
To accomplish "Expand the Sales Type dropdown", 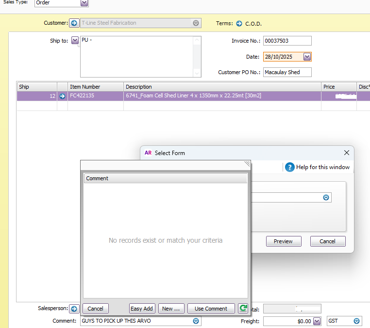I will (x=84, y=3).
